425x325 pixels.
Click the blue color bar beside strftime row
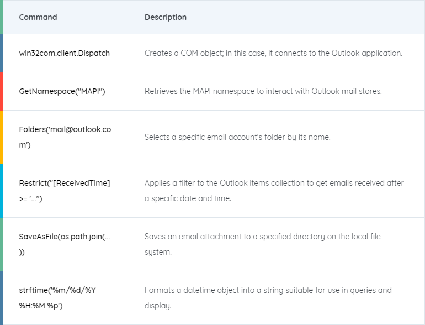pyautogui.click(x=1, y=298)
